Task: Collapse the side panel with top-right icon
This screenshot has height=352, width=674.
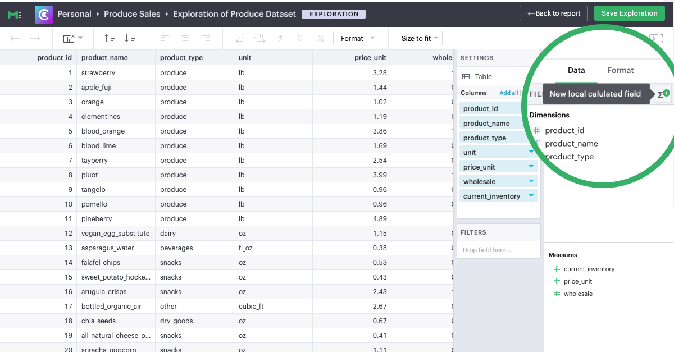Action: (655, 38)
